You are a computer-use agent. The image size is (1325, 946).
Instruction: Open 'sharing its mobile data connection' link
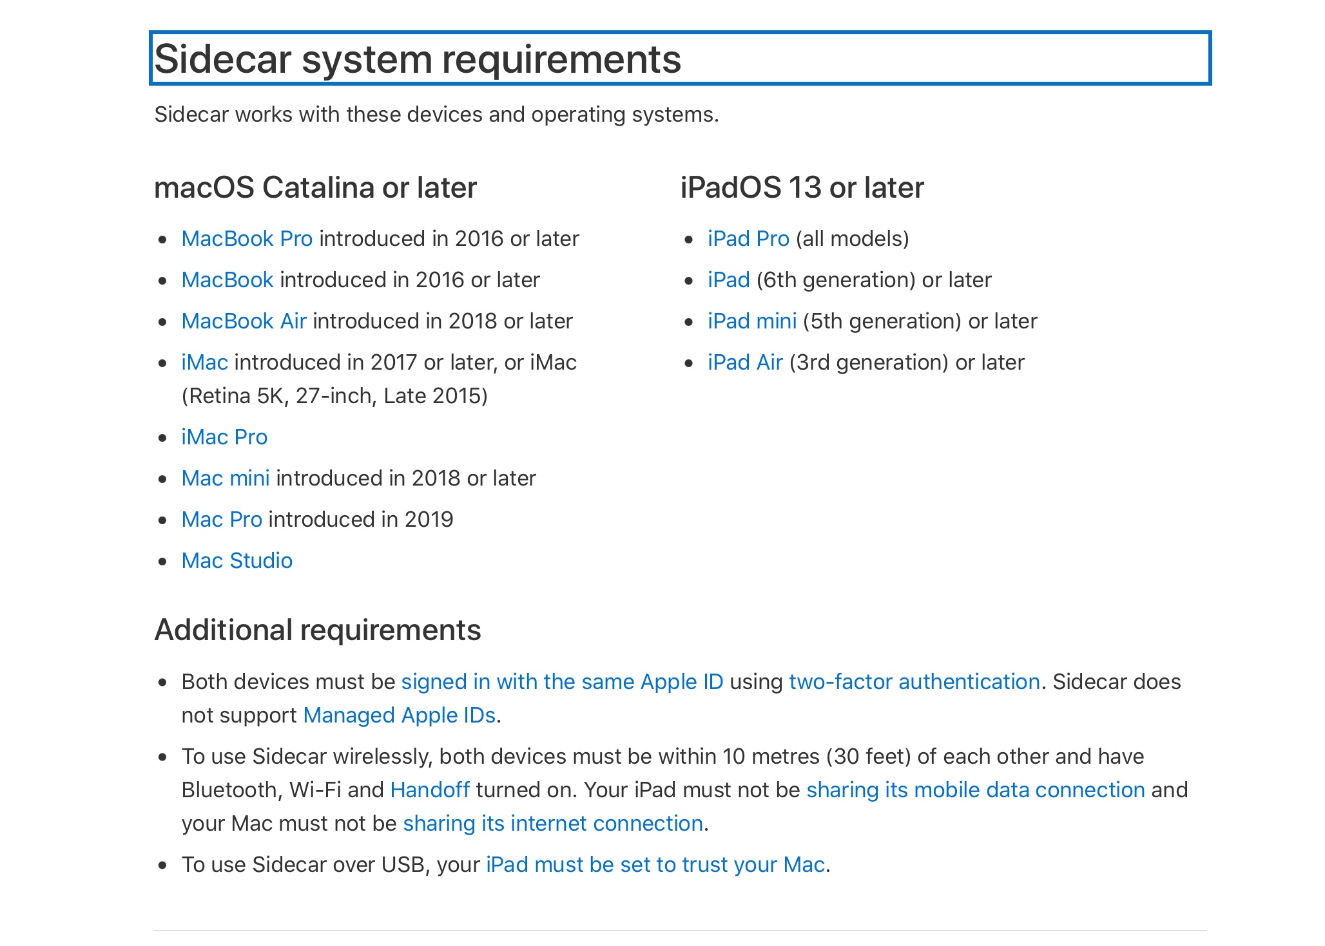pos(975,790)
